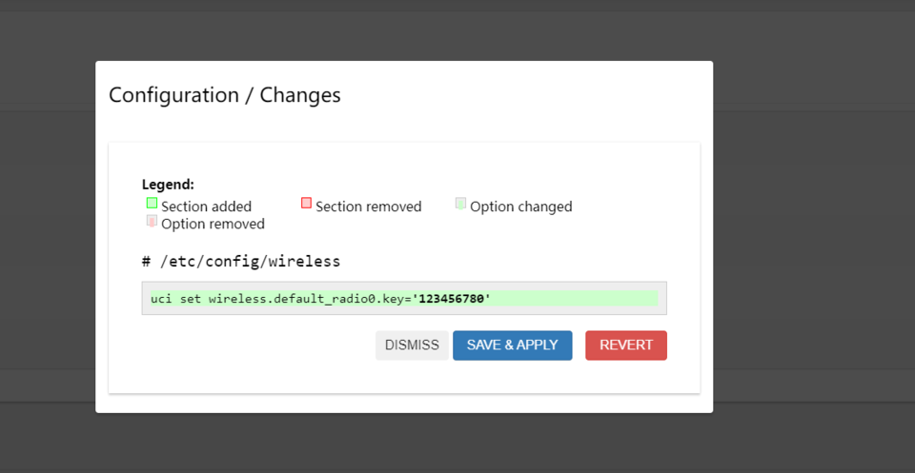The height and width of the screenshot is (473, 915).
Task: Click the /etc/config/wireless heading
Action: [241, 262]
